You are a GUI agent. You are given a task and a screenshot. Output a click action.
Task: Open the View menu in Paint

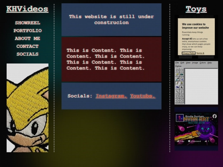188,63
